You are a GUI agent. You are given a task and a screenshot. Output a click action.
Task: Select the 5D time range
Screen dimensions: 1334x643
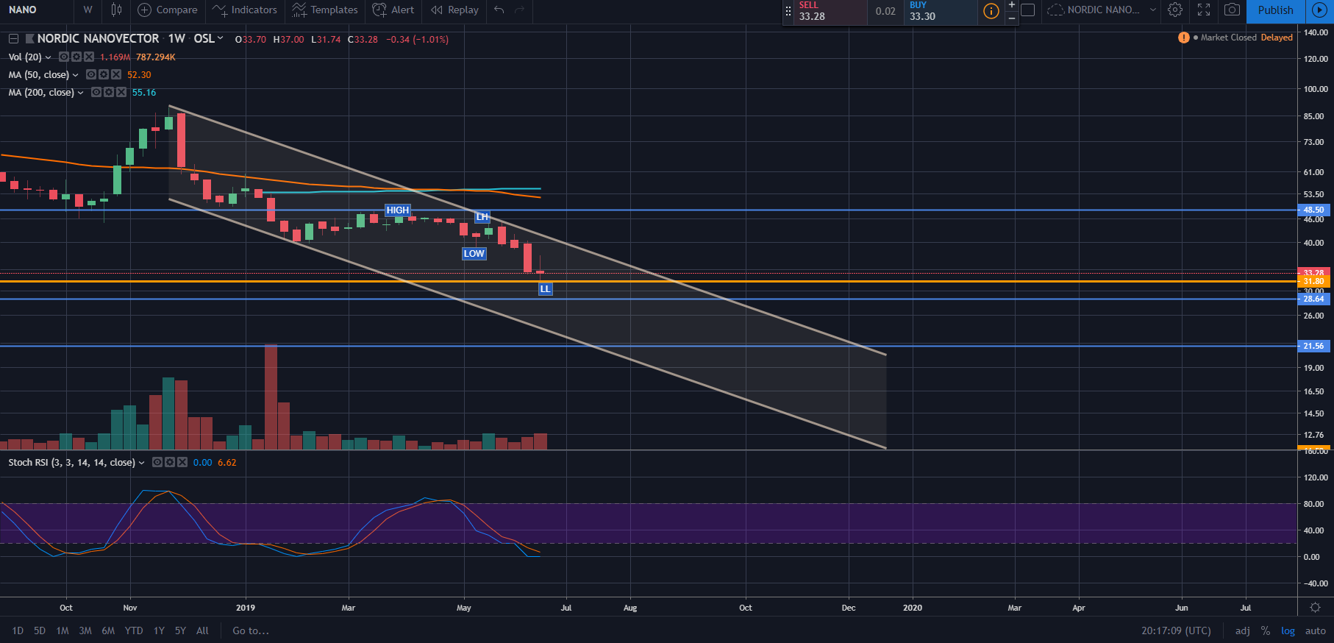(40, 630)
